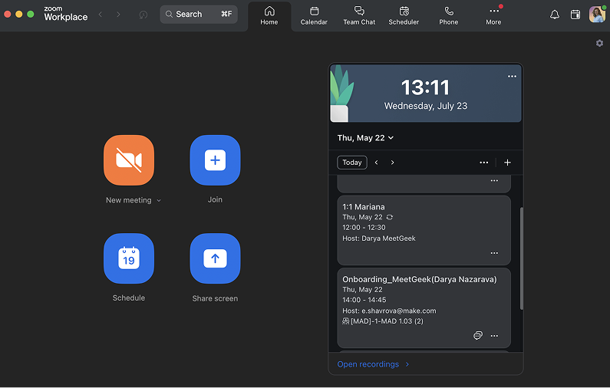Viewport: 610px width, 388px height.
Task: Switch to the Home tab
Action: [x=269, y=16]
